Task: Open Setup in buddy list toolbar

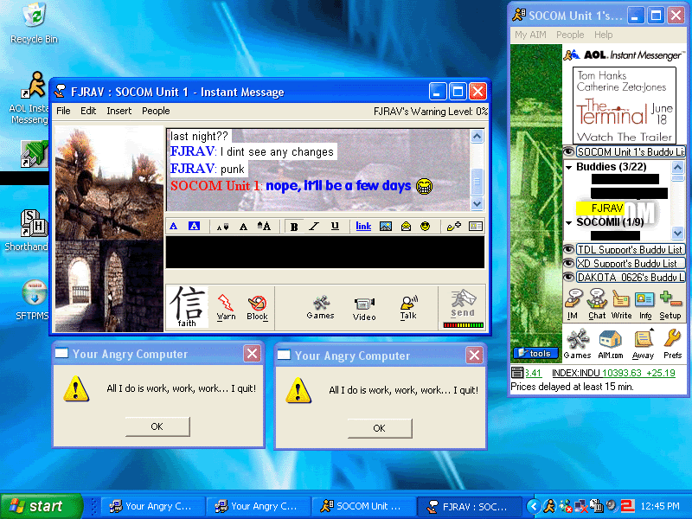Action: [x=670, y=304]
